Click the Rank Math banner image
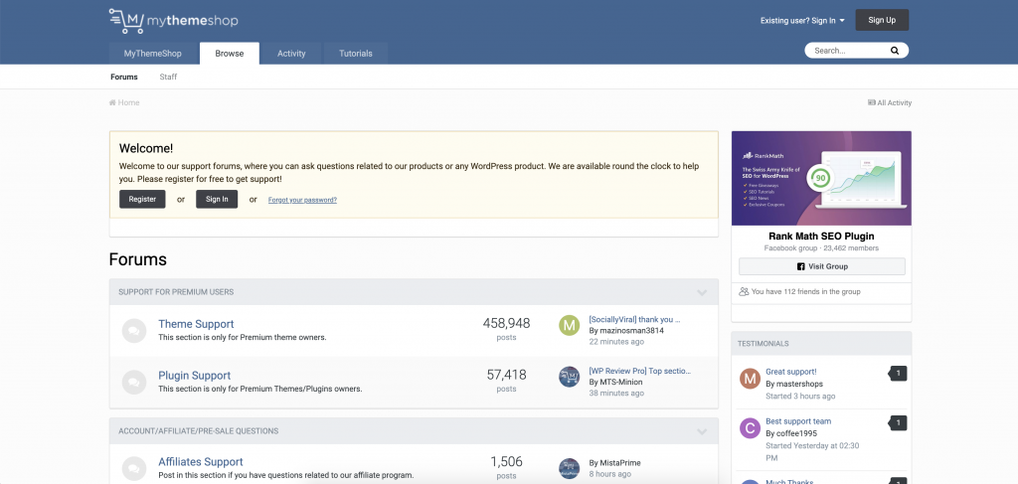Image resolution: width=1018 pixels, height=484 pixels. click(x=821, y=179)
